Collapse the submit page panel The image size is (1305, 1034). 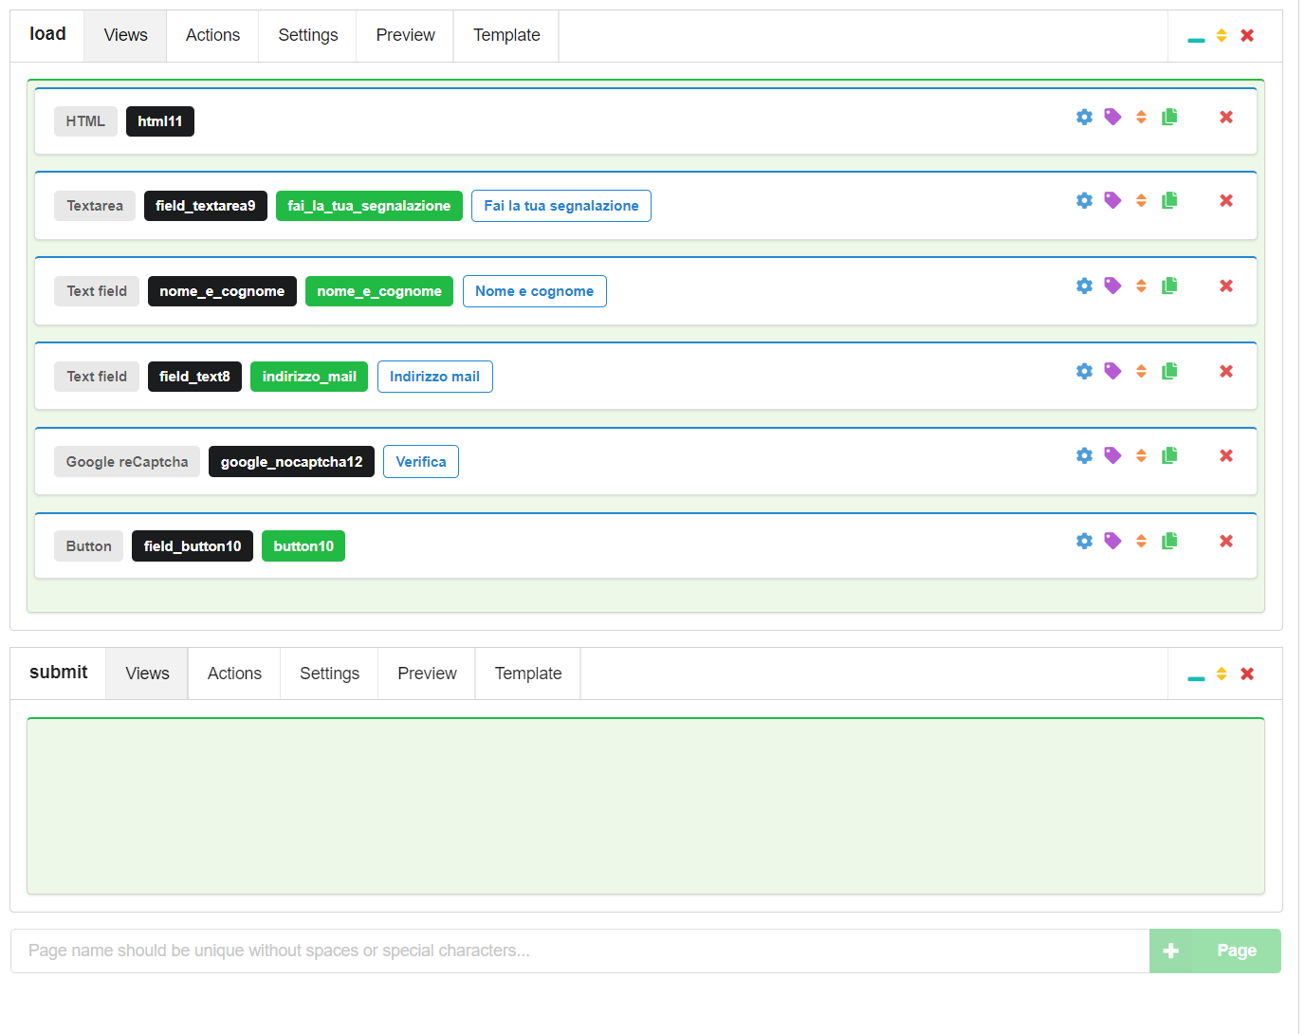click(x=1196, y=676)
